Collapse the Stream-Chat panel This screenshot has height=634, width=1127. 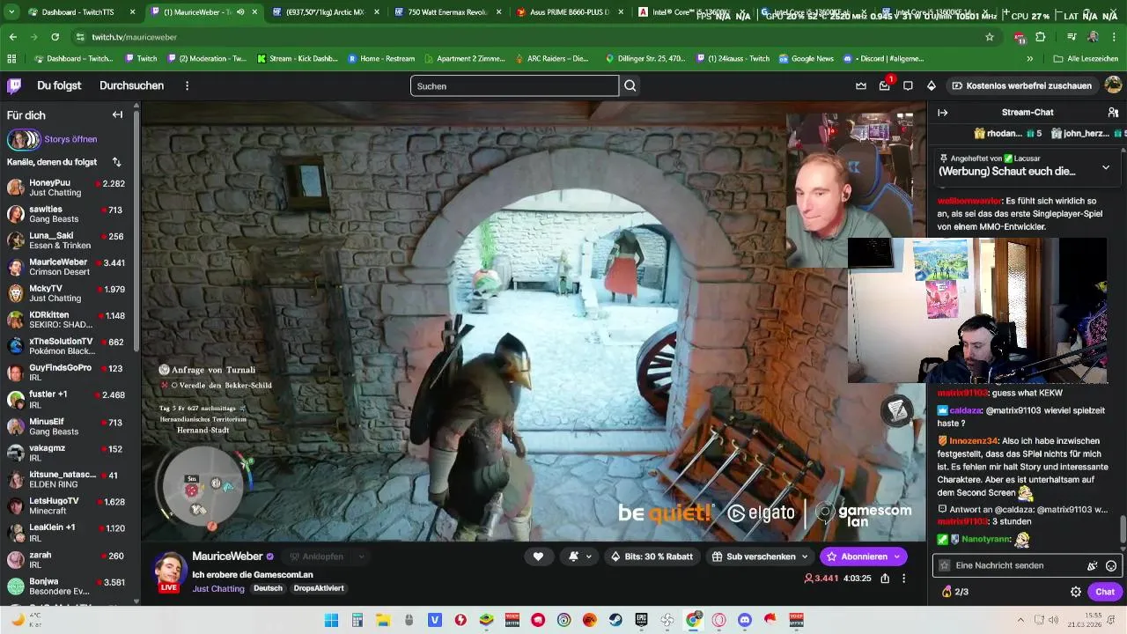point(942,113)
